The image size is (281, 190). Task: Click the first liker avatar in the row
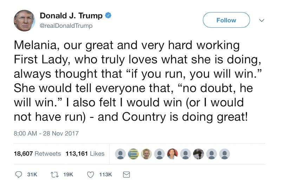pyautogui.click(x=120, y=154)
